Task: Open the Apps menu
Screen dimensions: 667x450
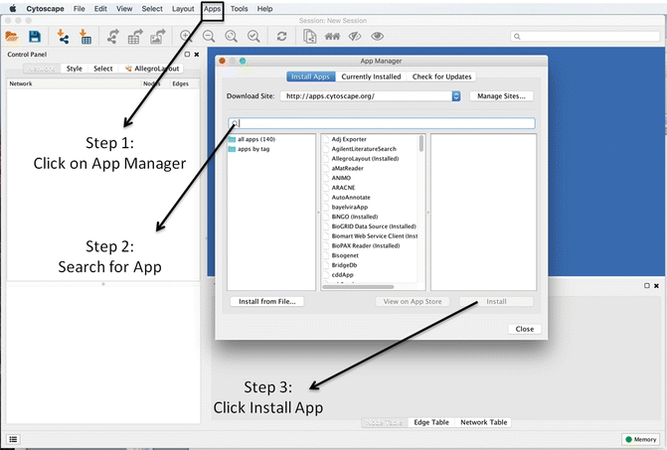Action: [213, 9]
